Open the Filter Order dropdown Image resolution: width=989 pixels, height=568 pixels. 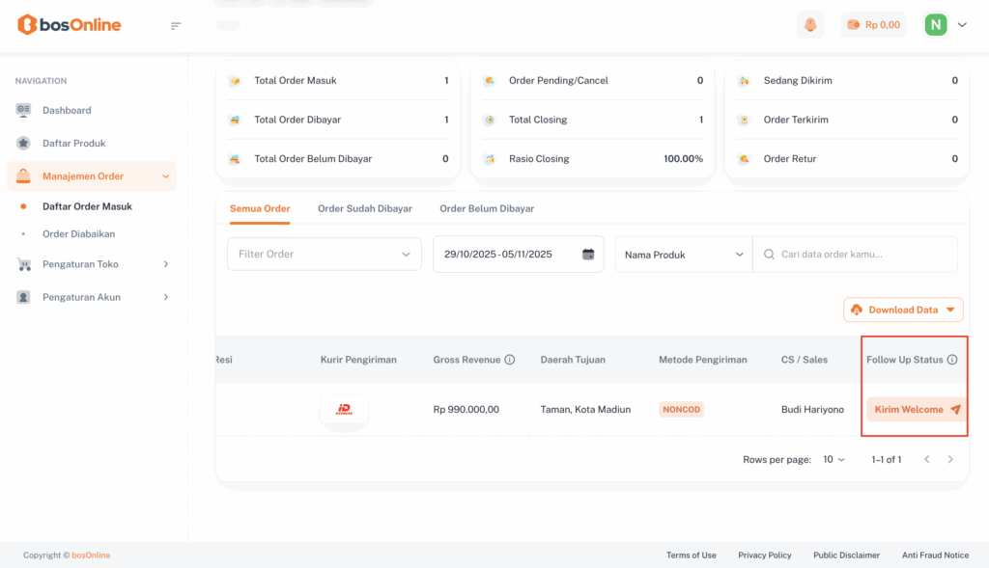(x=325, y=255)
